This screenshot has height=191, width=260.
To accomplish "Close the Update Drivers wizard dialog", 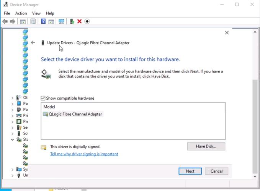I will pos(227,32).
